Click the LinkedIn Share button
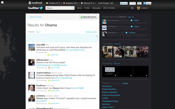 coord(147,3)
